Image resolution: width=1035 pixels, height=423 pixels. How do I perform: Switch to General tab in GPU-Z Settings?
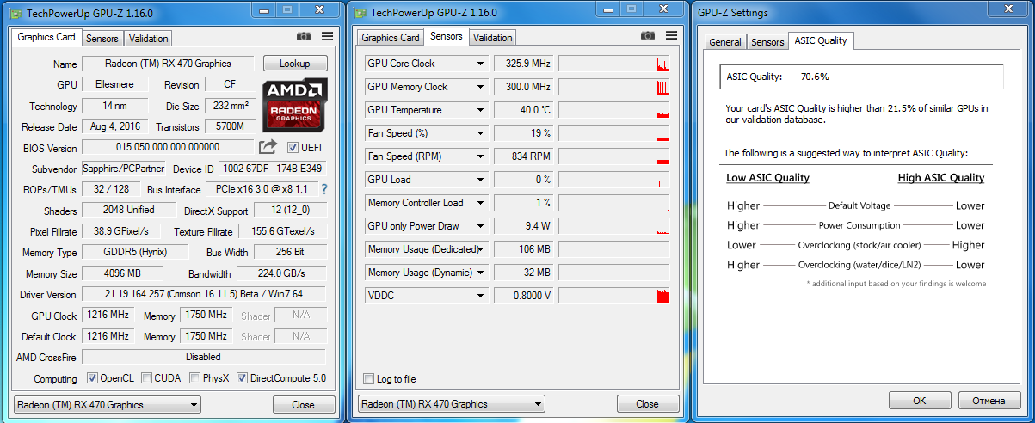click(x=725, y=42)
